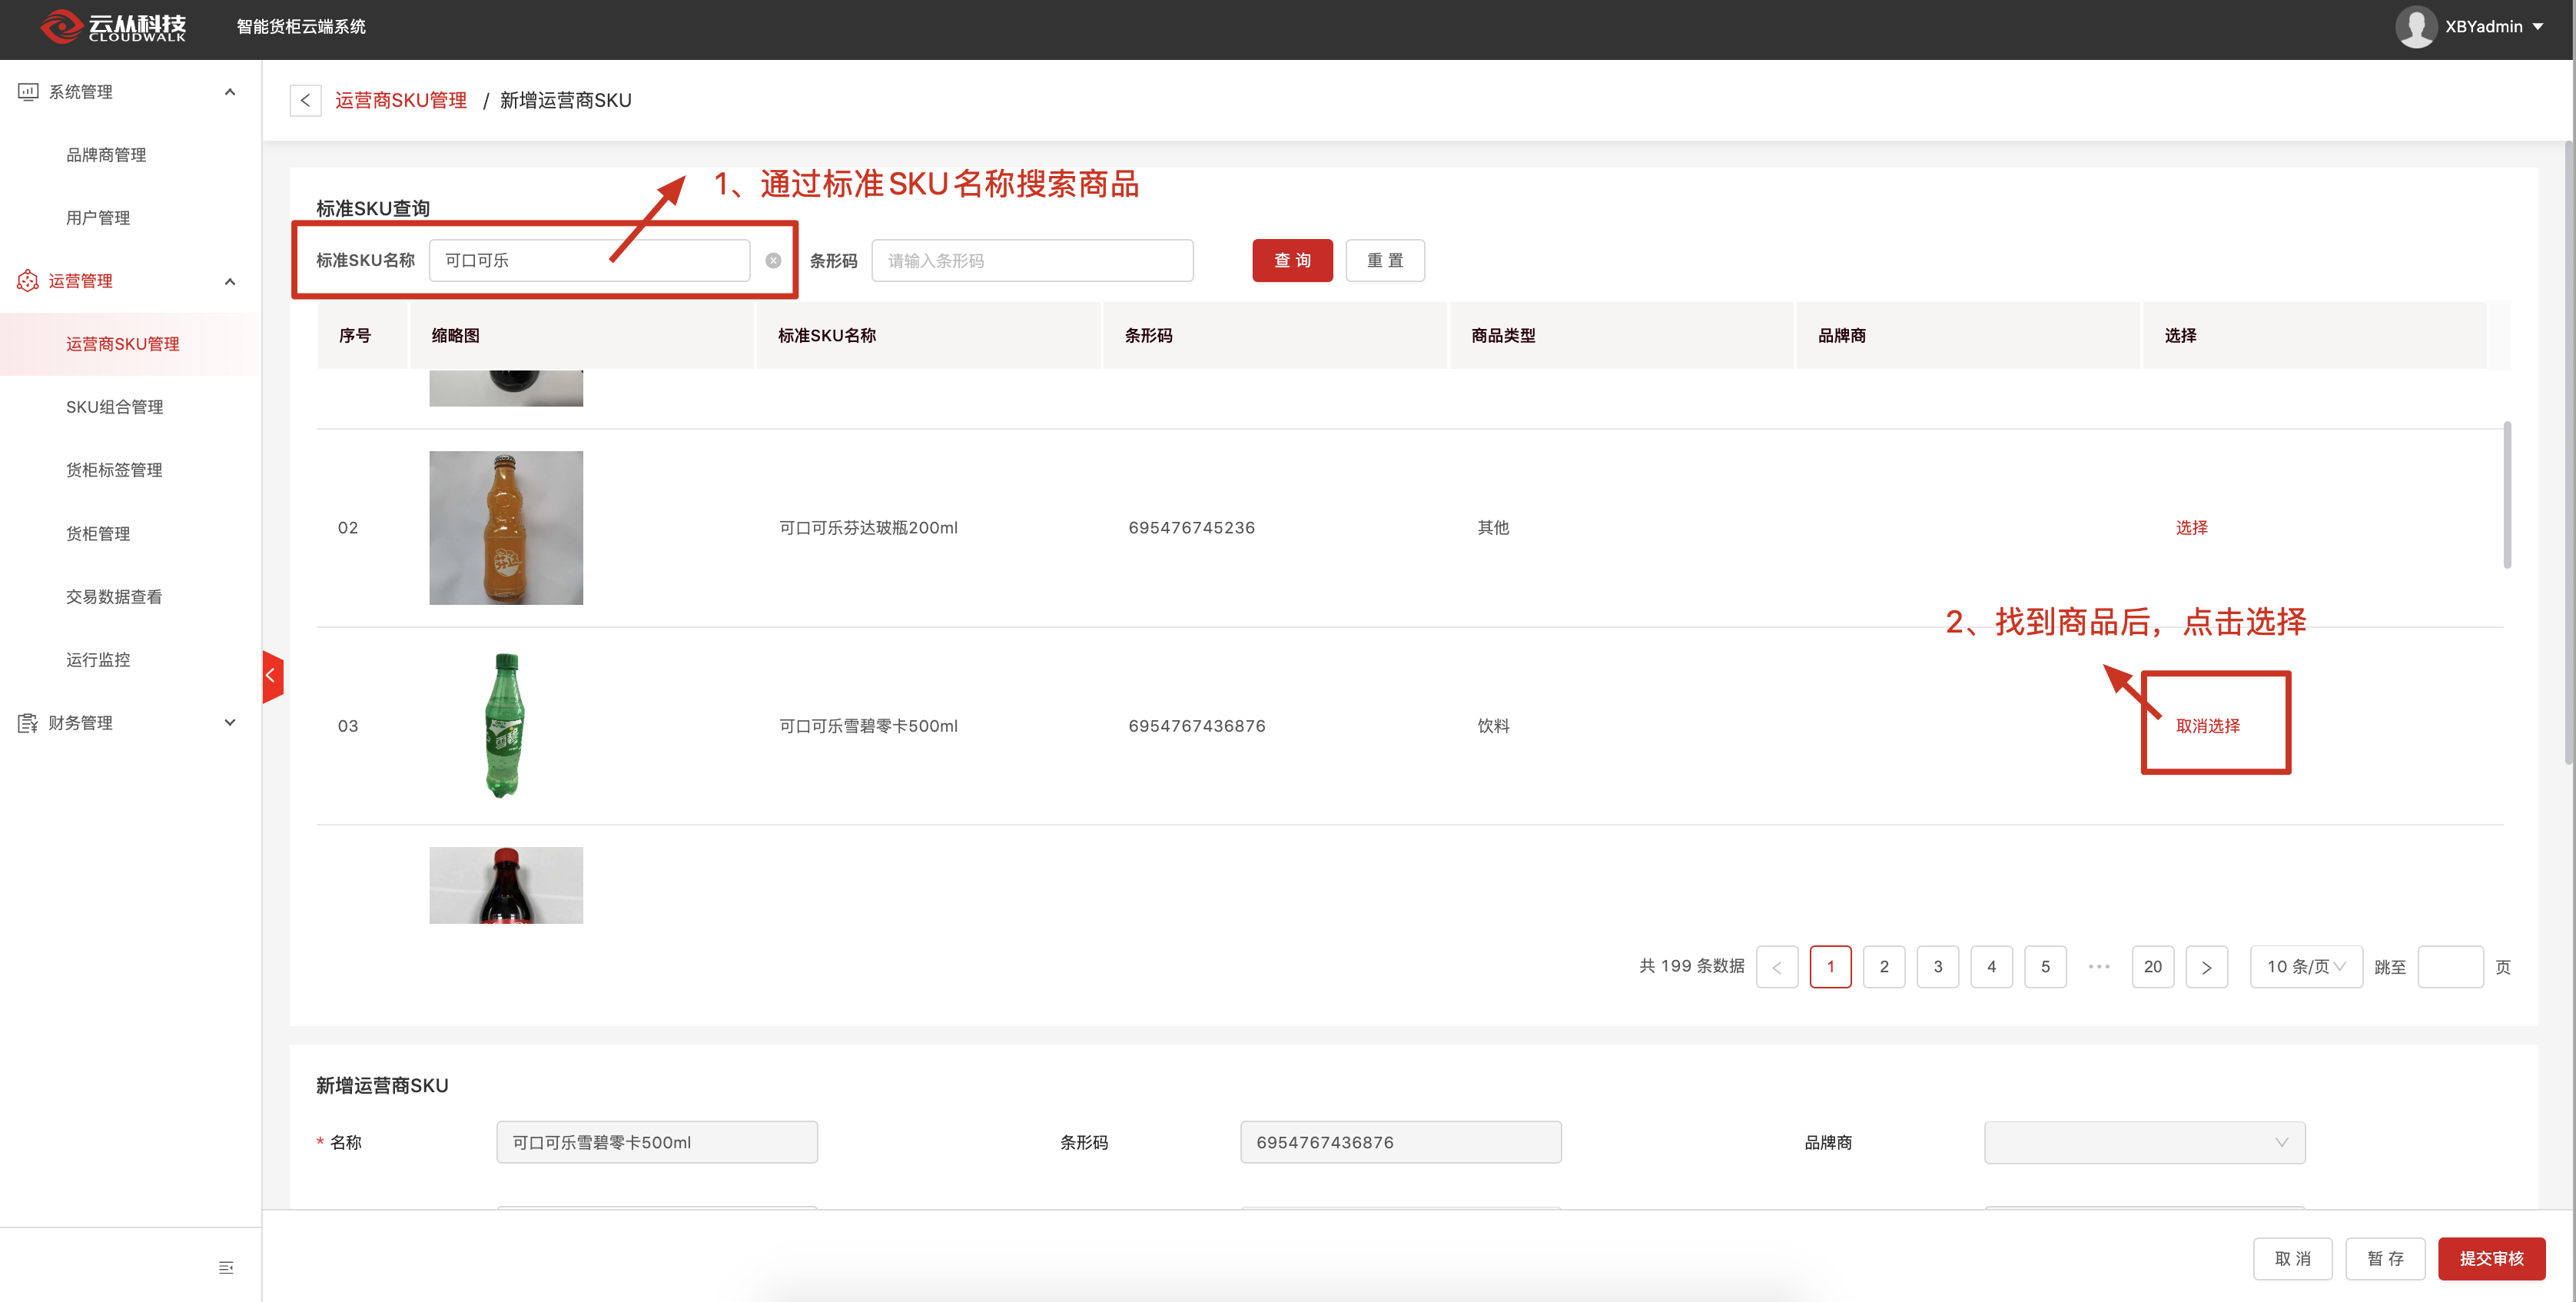Click 选择 for 可口可乐芬达玻瓶200ml
This screenshot has width=2576, height=1302.
[2191, 528]
